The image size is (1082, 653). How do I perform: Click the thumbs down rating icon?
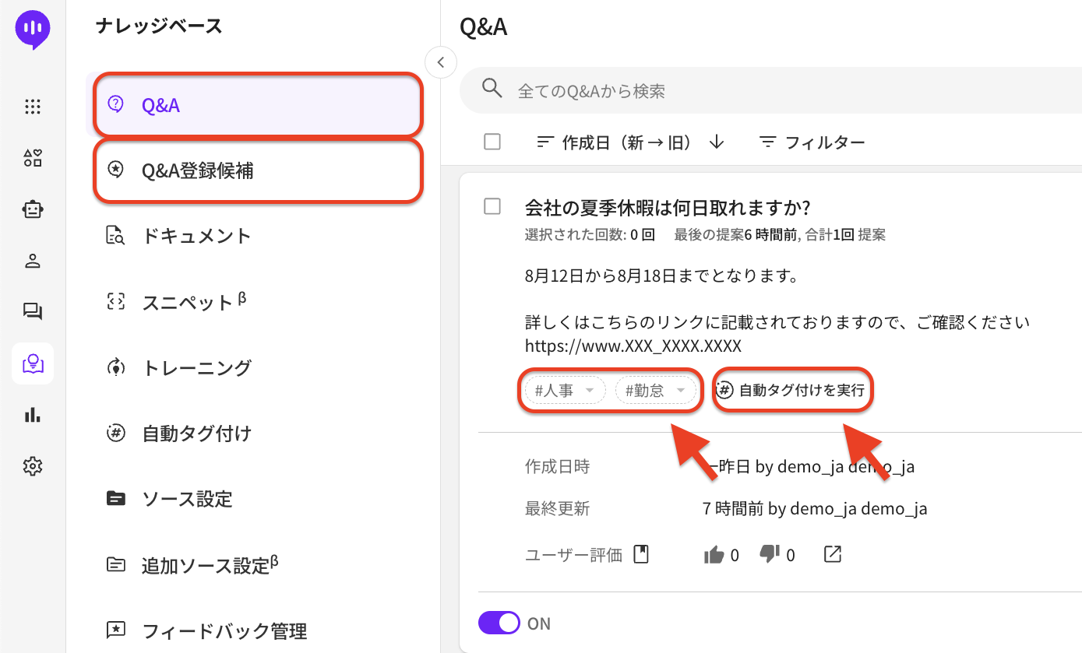coord(770,554)
